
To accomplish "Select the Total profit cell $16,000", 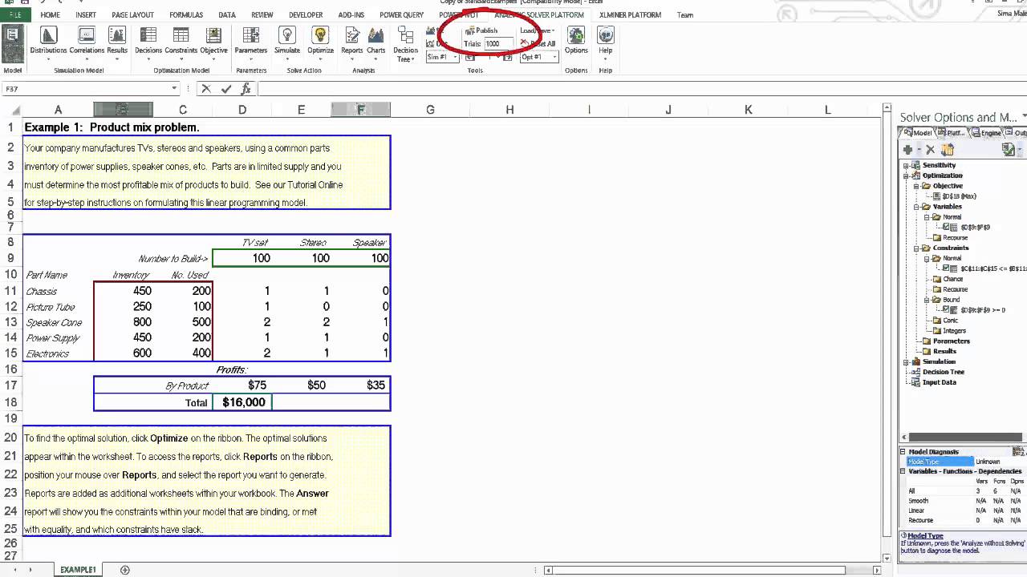I will point(242,402).
